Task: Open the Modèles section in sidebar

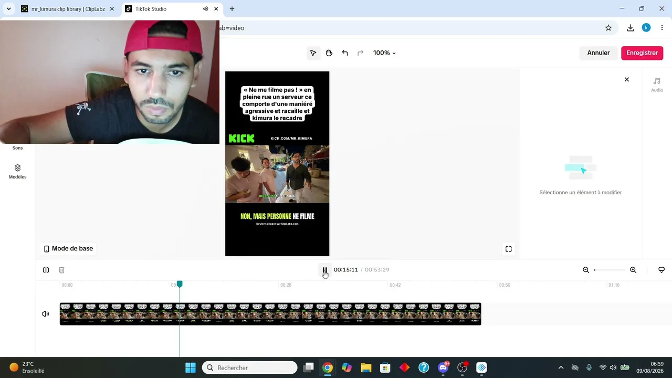Action: 17,171
